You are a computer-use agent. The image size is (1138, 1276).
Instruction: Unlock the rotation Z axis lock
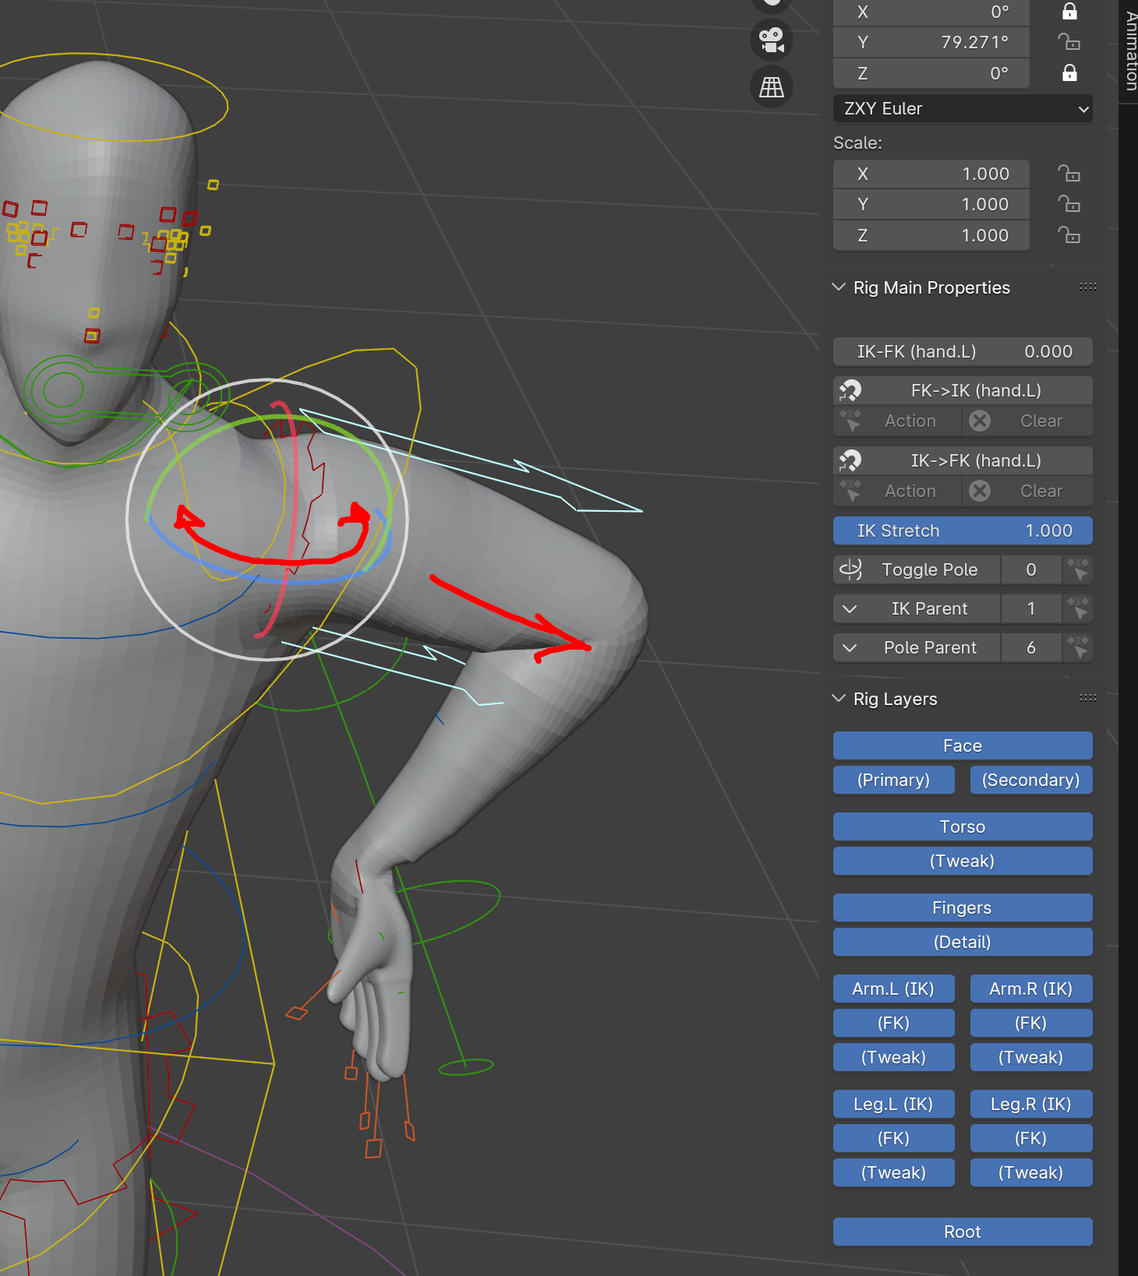coord(1069,73)
